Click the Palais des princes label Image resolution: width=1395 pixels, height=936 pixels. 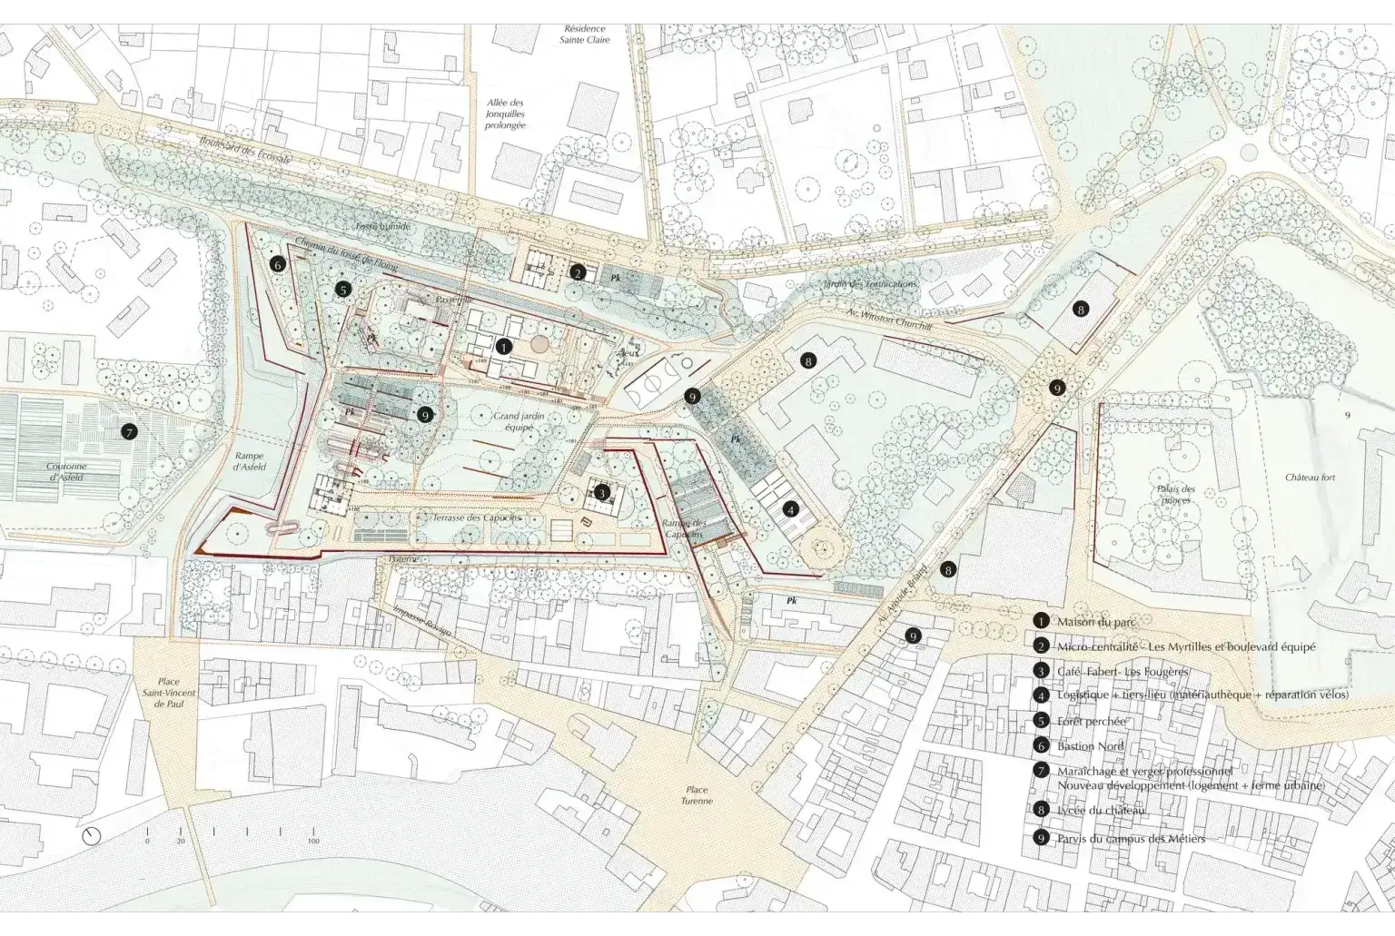point(1175,495)
